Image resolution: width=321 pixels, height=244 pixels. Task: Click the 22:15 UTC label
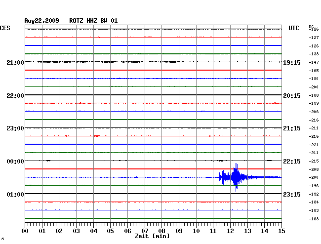click(292, 162)
